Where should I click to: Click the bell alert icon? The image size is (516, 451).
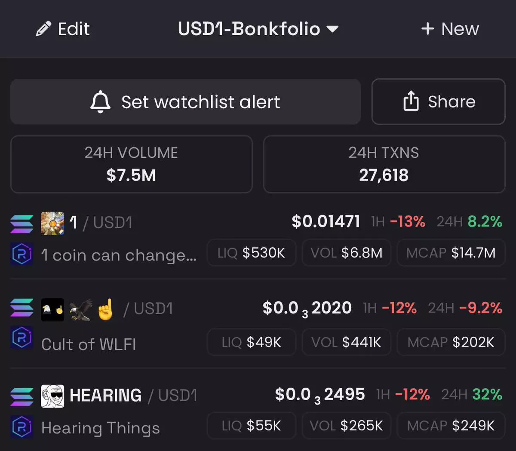click(100, 102)
